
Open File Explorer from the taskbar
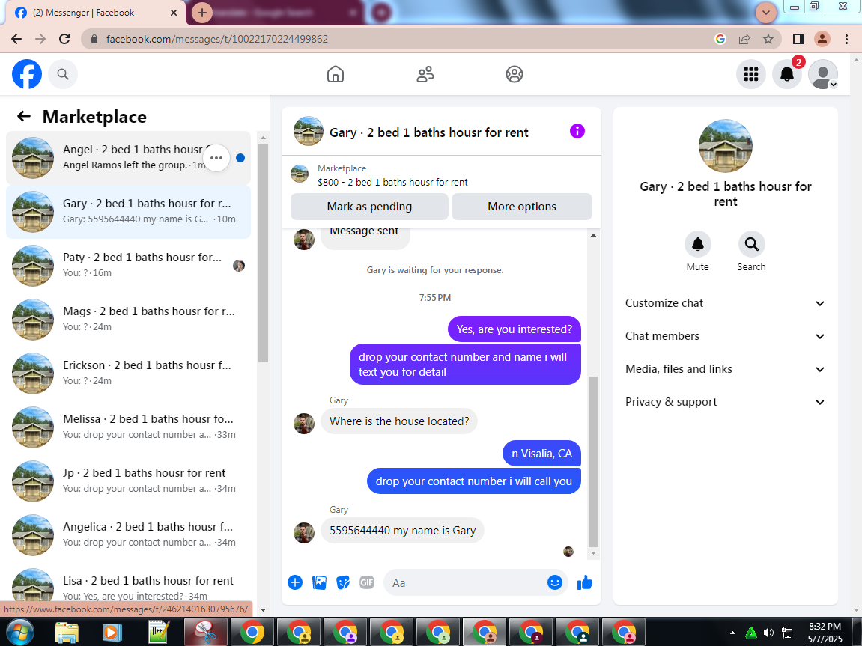click(67, 632)
